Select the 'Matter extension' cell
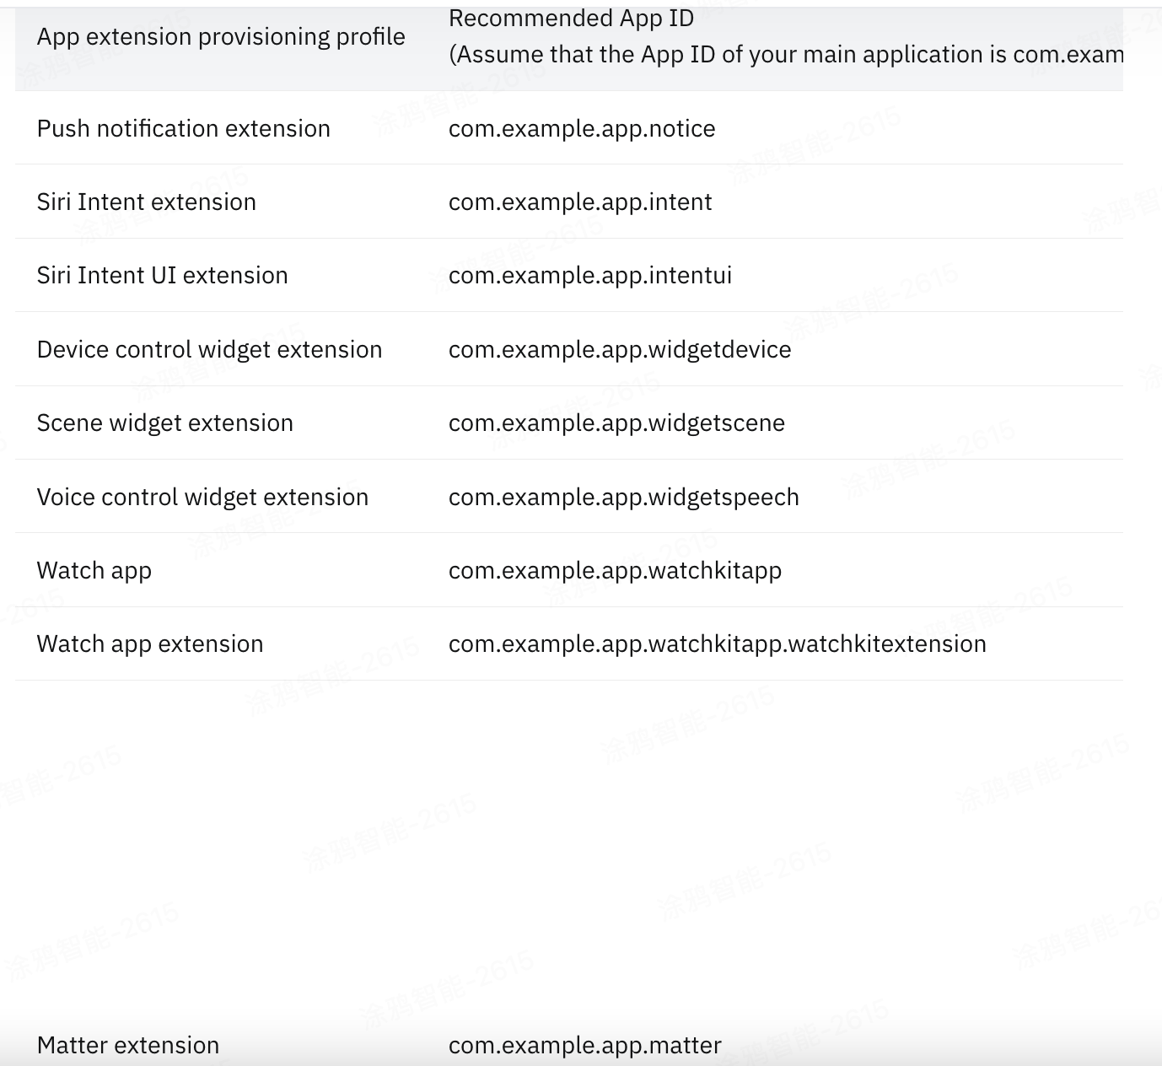 pos(128,1046)
